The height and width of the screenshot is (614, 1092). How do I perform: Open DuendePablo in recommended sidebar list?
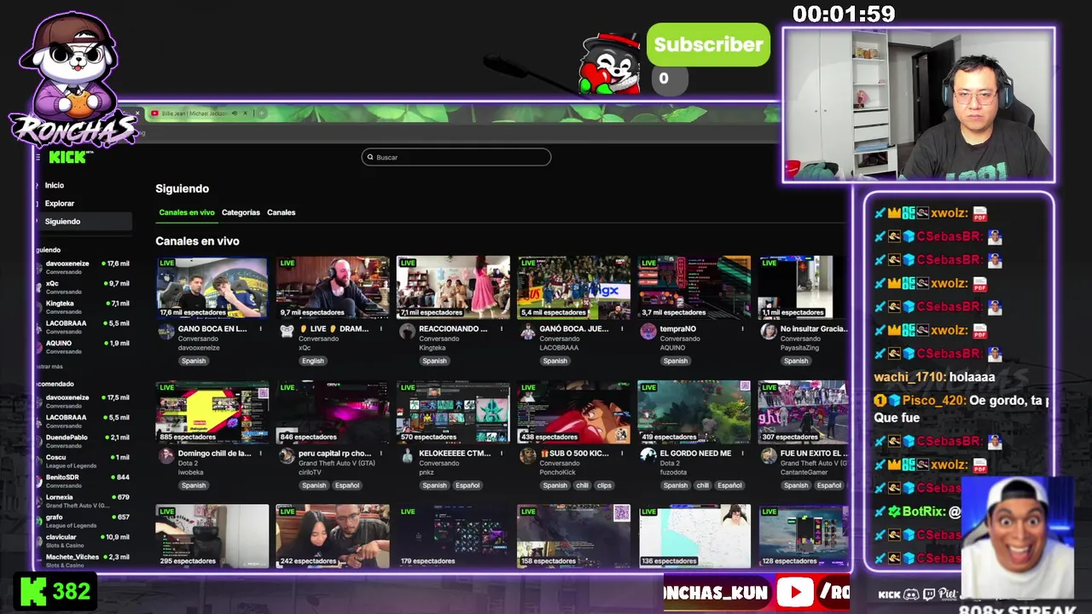click(83, 441)
